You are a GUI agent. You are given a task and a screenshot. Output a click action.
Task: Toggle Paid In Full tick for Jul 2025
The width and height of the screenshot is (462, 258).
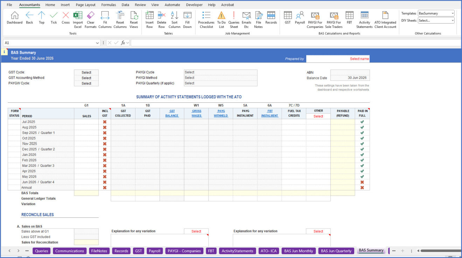pos(362,122)
